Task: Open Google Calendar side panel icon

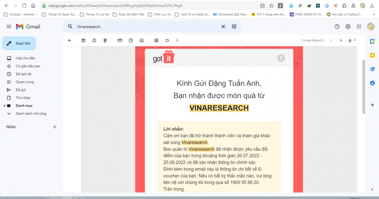Action: click(372, 42)
